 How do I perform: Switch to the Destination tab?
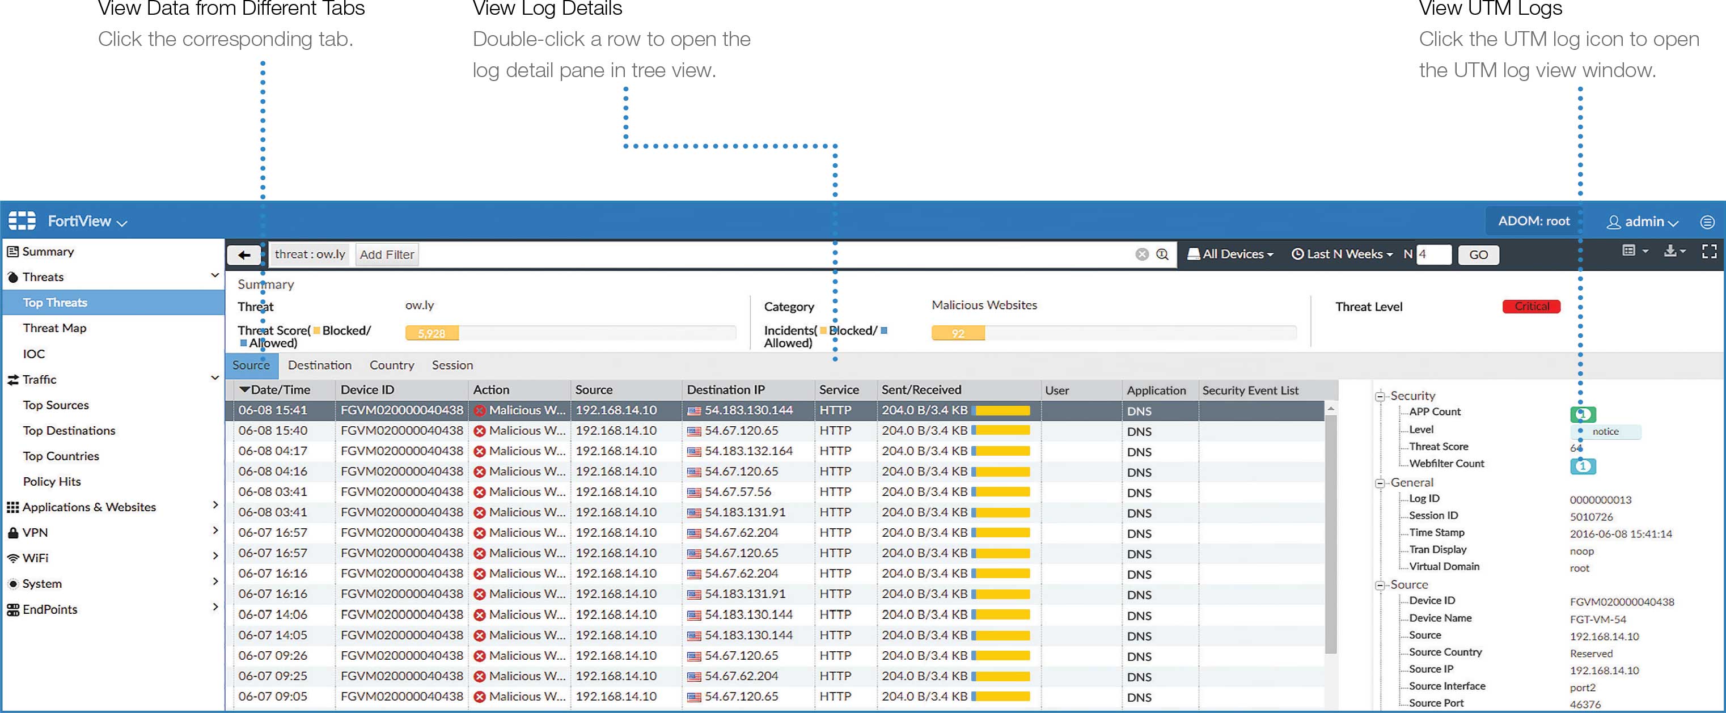click(x=320, y=366)
